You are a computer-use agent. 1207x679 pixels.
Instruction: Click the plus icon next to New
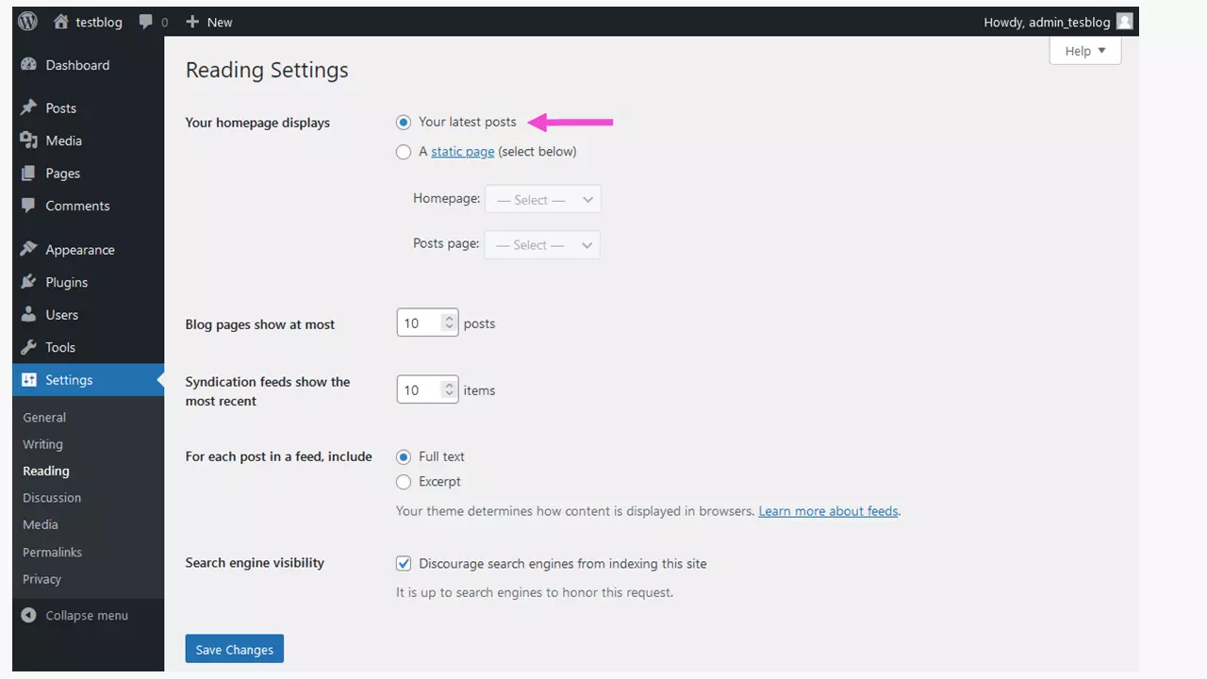tap(192, 22)
